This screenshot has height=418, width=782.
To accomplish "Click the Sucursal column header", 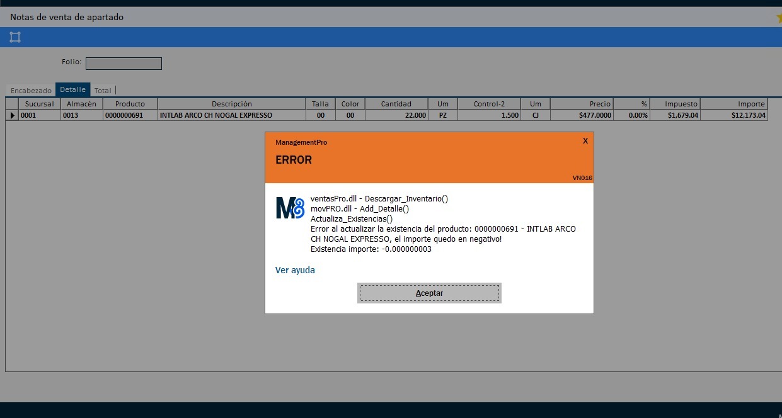I will [x=39, y=104].
